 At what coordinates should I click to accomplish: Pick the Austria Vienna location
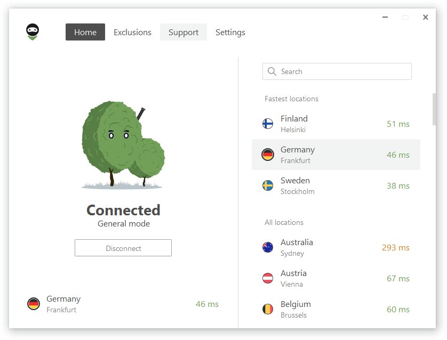(x=336, y=278)
